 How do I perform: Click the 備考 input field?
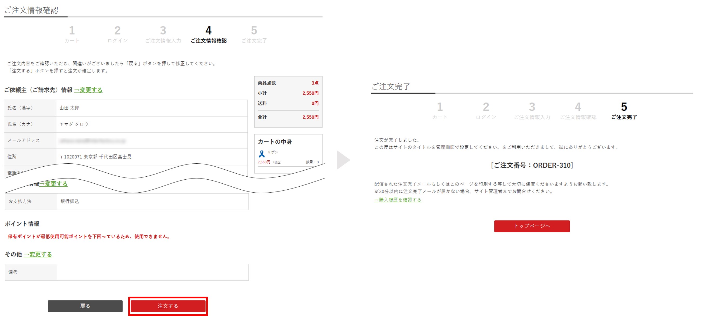[153, 272]
